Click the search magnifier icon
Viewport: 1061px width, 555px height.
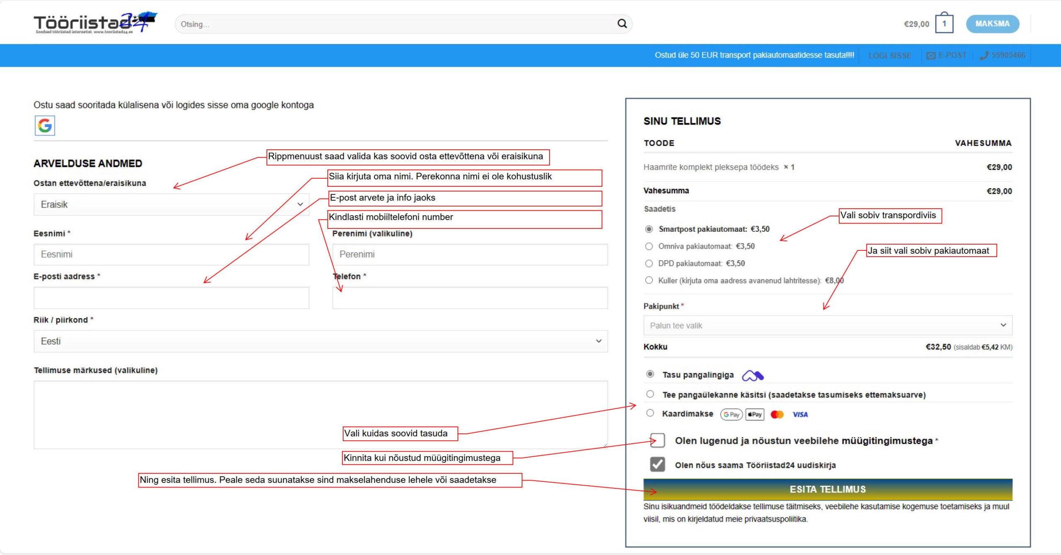tap(622, 24)
